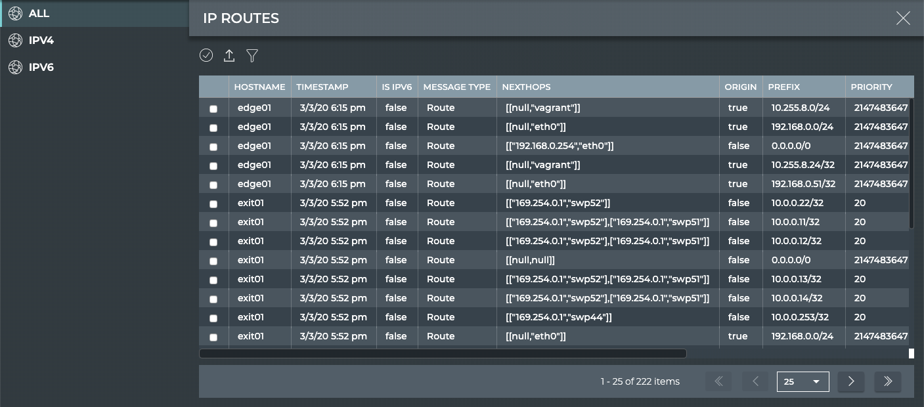Open the filter funnel icon

252,56
